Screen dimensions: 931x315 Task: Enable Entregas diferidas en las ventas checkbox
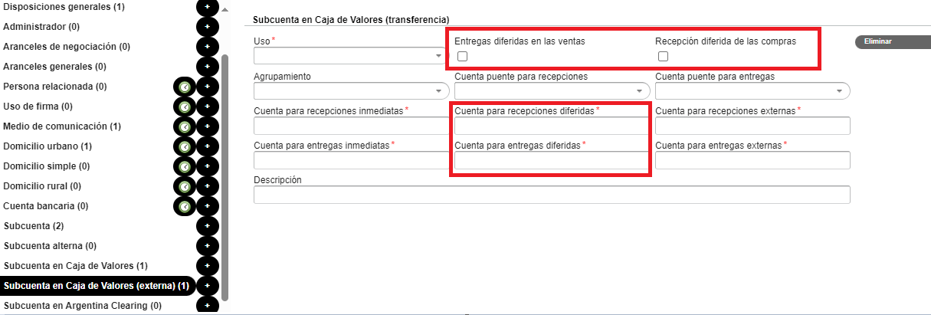[x=462, y=57]
